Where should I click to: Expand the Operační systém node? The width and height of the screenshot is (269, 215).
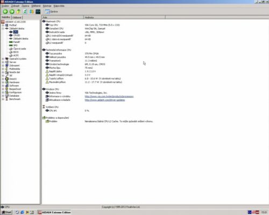(3, 59)
